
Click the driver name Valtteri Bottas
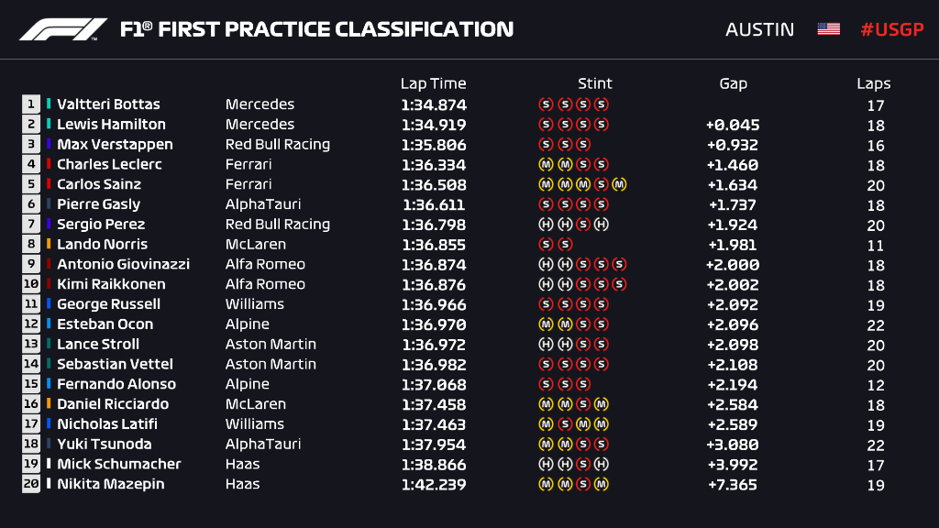coord(108,104)
